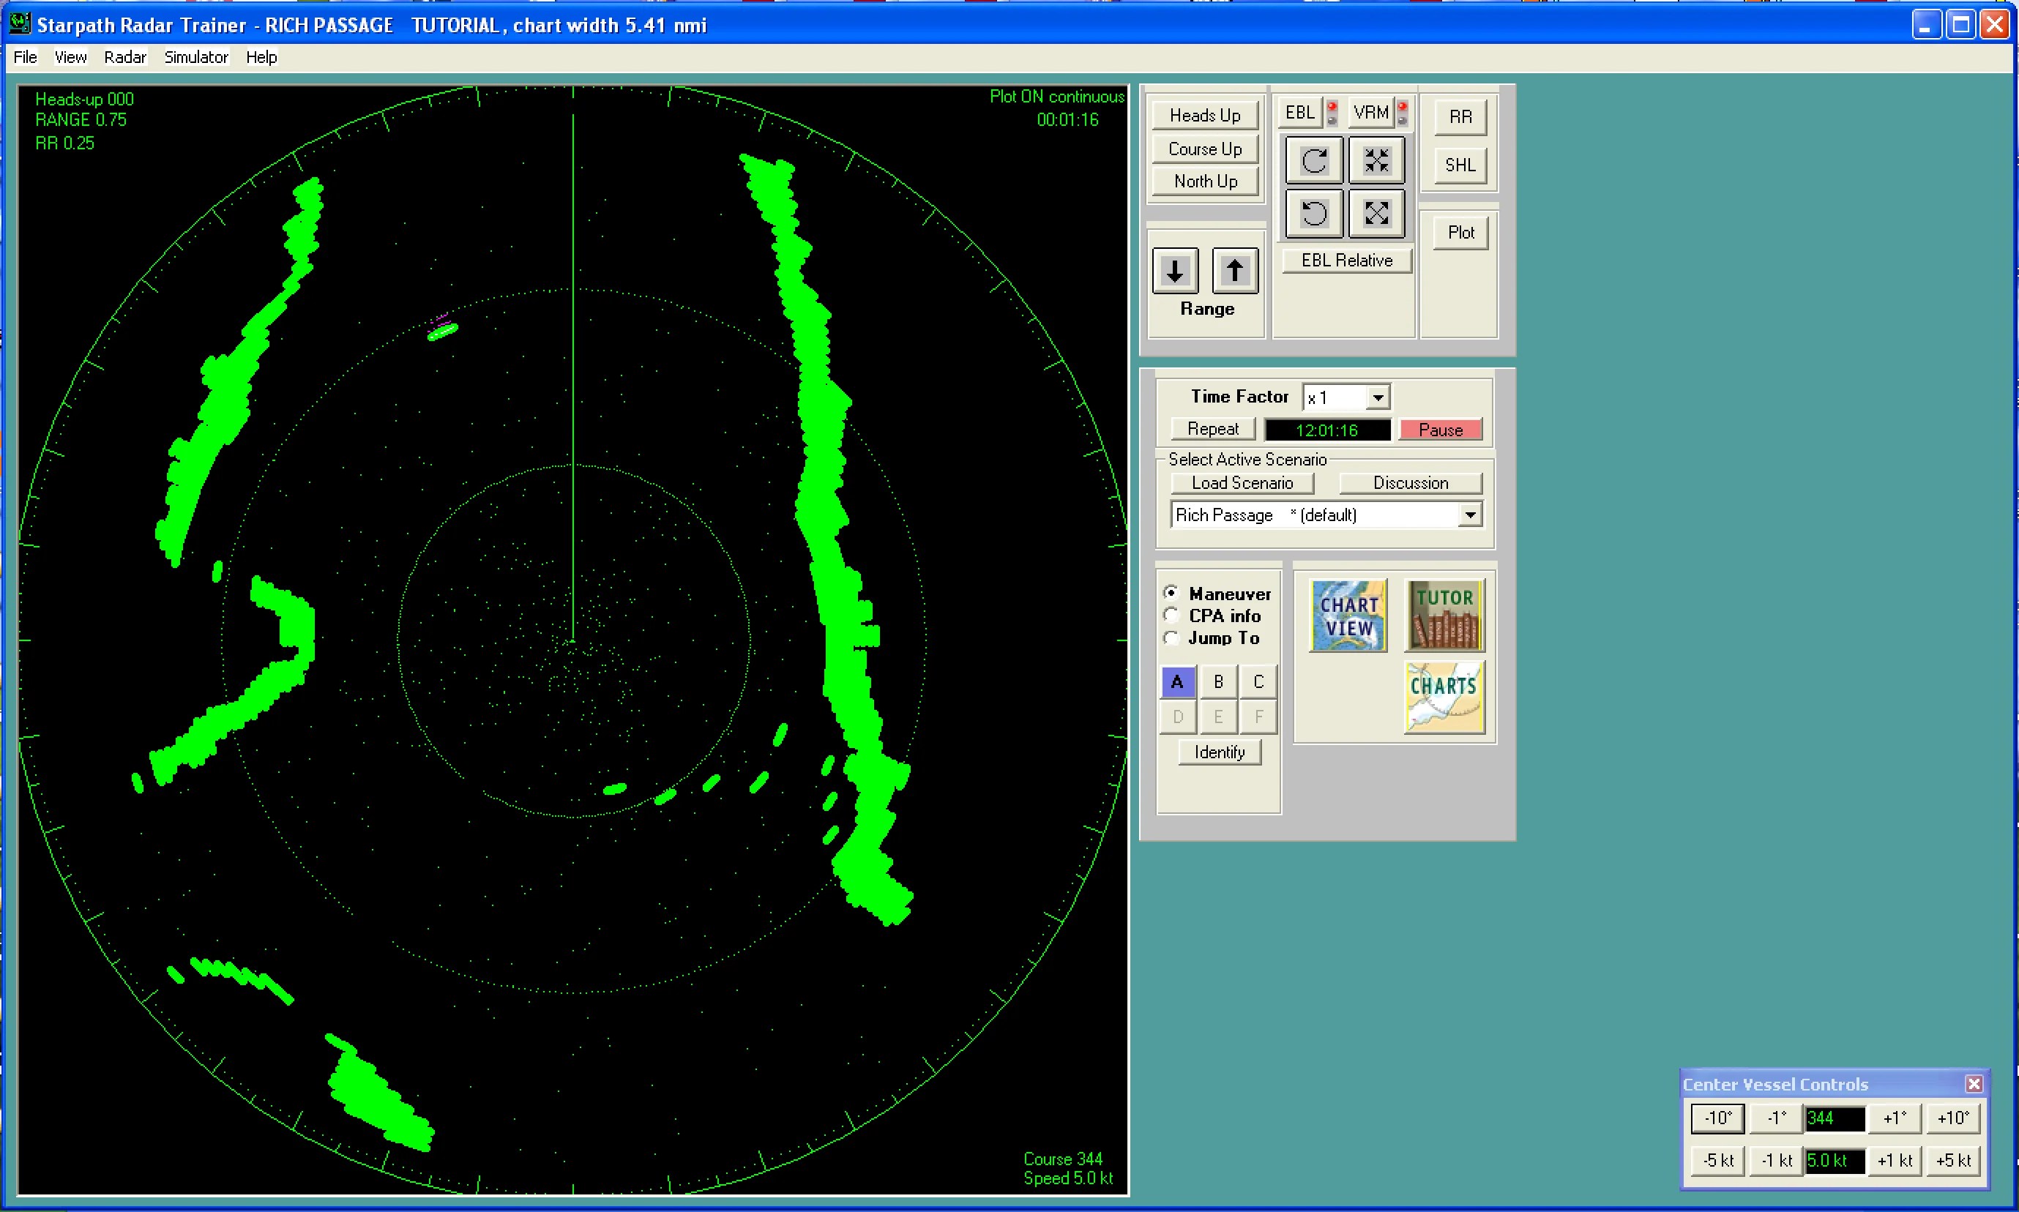This screenshot has width=2019, height=1212.
Task: Pause the simulation
Action: pos(1440,430)
